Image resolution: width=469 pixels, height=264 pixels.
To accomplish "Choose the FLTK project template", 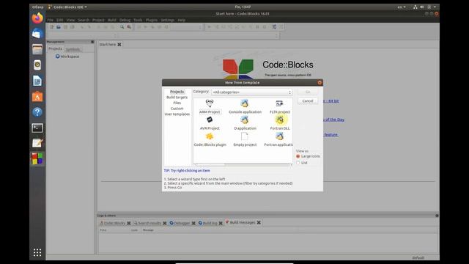I will pos(280,106).
